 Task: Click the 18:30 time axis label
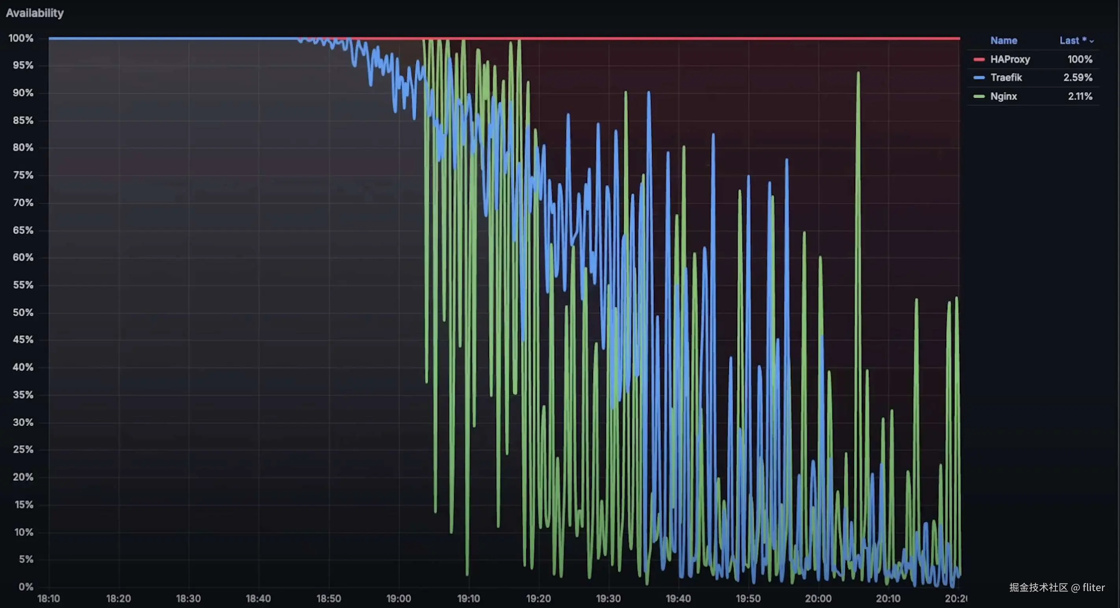point(188,599)
